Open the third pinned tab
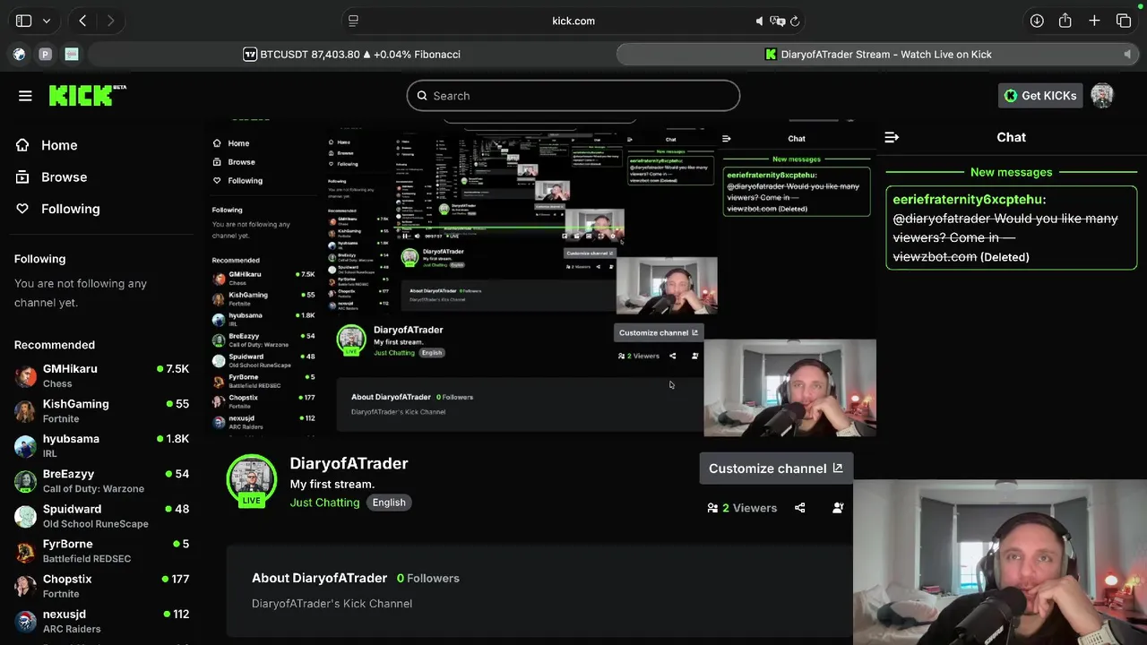This screenshot has height=645, width=1147. coord(72,55)
